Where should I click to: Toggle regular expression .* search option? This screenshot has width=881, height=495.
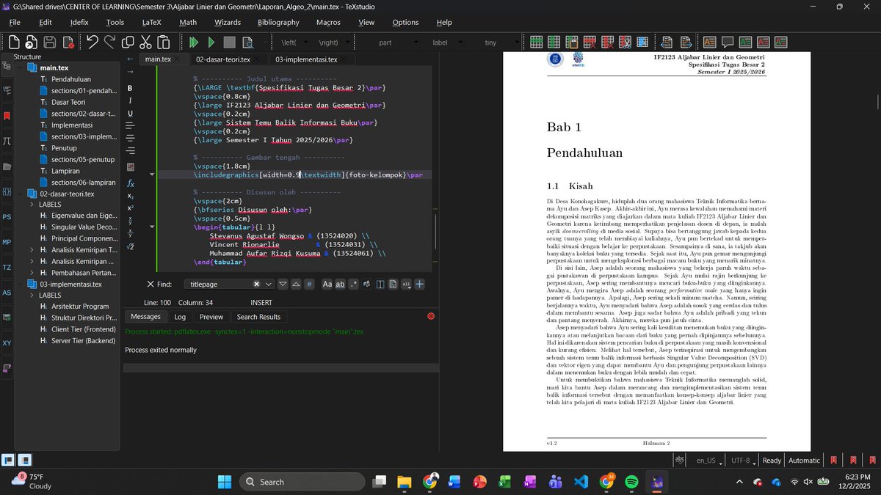(x=355, y=284)
